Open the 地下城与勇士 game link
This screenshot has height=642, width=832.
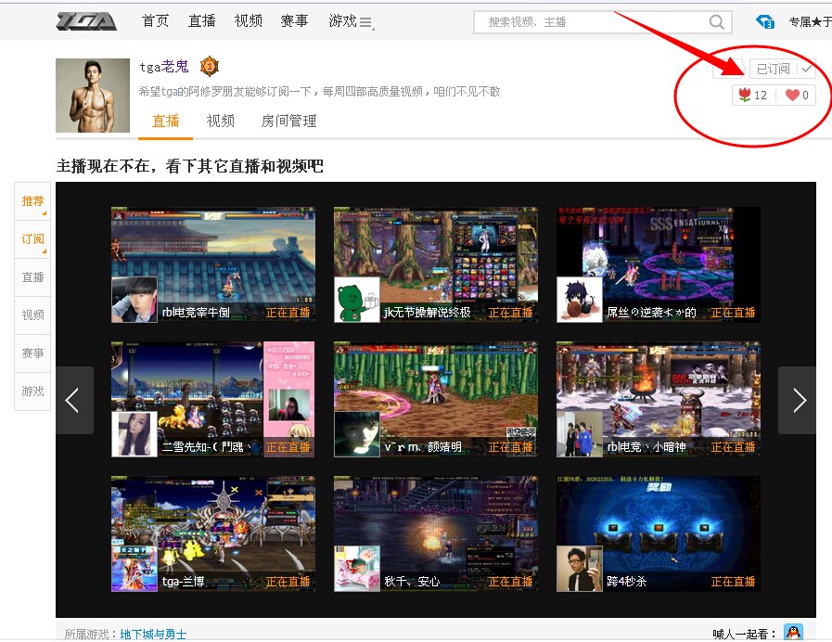153,634
